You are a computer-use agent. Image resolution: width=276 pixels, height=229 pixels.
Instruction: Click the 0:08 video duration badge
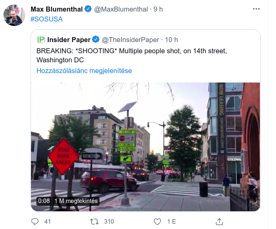(x=43, y=201)
